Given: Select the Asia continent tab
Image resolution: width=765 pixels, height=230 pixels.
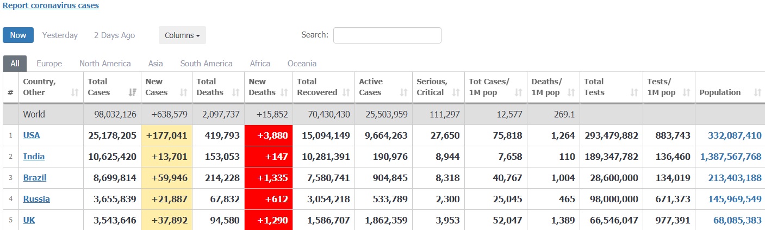Looking at the screenshot, I should pyautogui.click(x=156, y=64).
